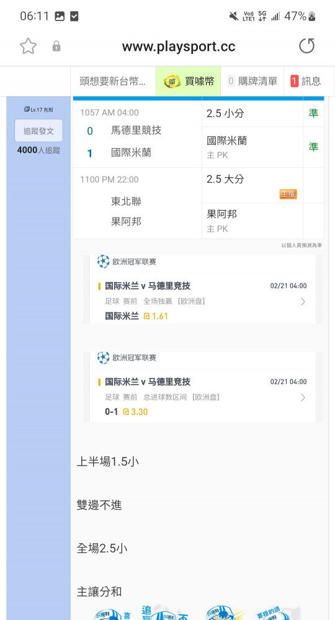This screenshot has height=620, width=335.
Task: Open the red notification badge for 訊息
Action: pos(294,81)
